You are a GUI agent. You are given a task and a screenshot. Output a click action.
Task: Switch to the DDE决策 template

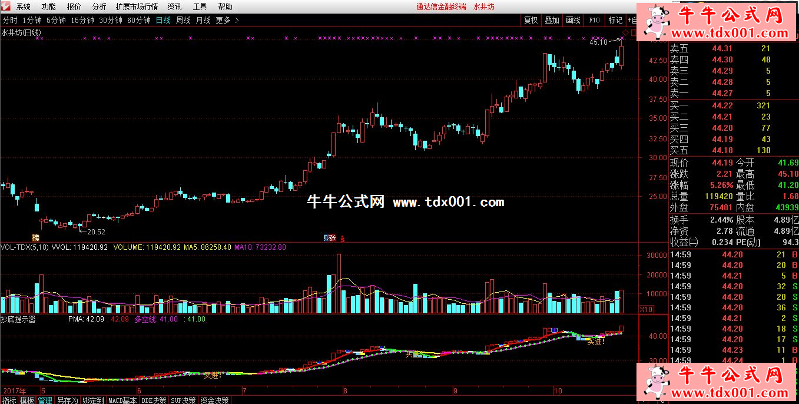(154, 400)
